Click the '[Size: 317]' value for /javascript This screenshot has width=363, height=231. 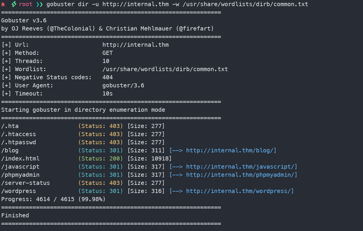(146, 167)
